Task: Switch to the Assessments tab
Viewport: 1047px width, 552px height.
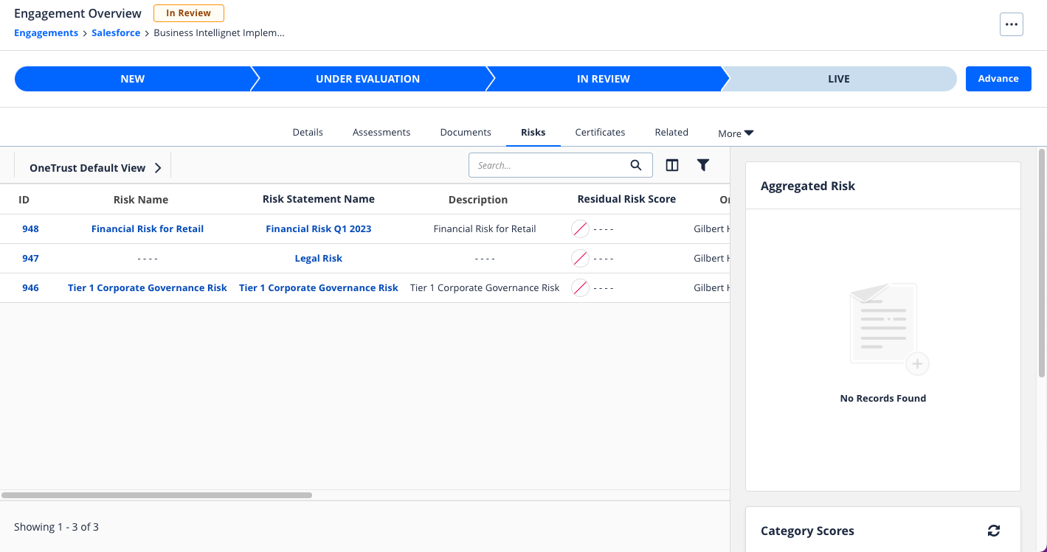Action: tap(381, 133)
